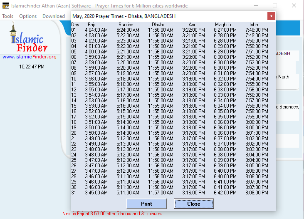
Task: Select day 12 Maghrib time 6:33:00 PM
Action: pos(225,90)
